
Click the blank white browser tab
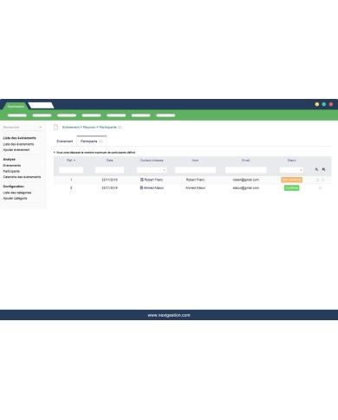(41, 105)
